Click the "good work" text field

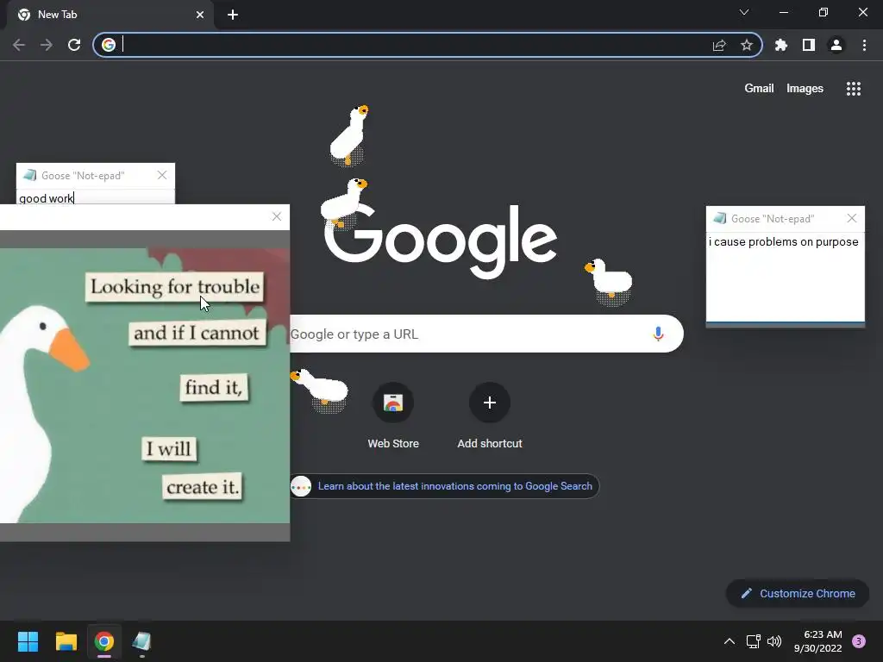pos(96,197)
